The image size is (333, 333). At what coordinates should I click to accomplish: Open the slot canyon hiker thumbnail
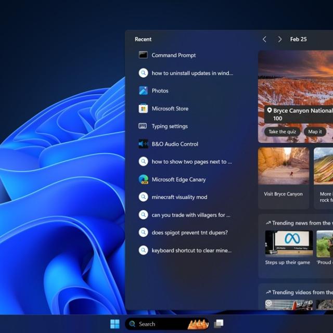[x=284, y=166]
